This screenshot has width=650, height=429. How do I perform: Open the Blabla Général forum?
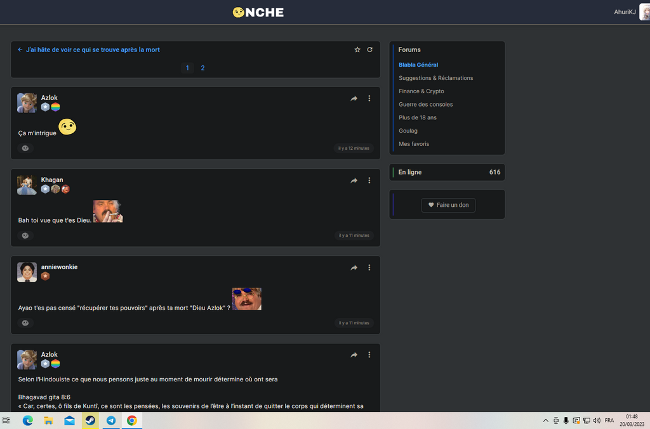[x=418, y=65]
